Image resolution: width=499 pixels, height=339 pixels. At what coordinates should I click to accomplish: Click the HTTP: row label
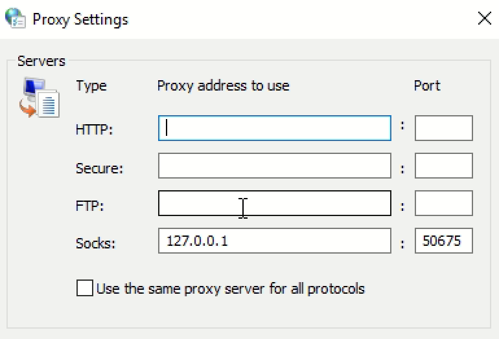coord(94,129)
